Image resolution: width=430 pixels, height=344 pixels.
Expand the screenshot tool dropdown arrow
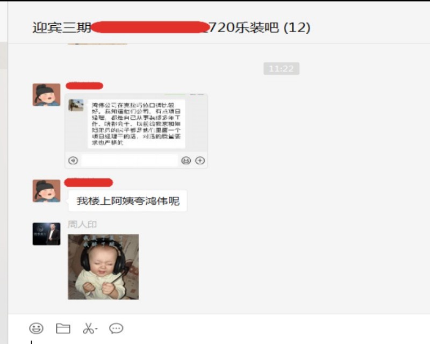tap(96, 328)
